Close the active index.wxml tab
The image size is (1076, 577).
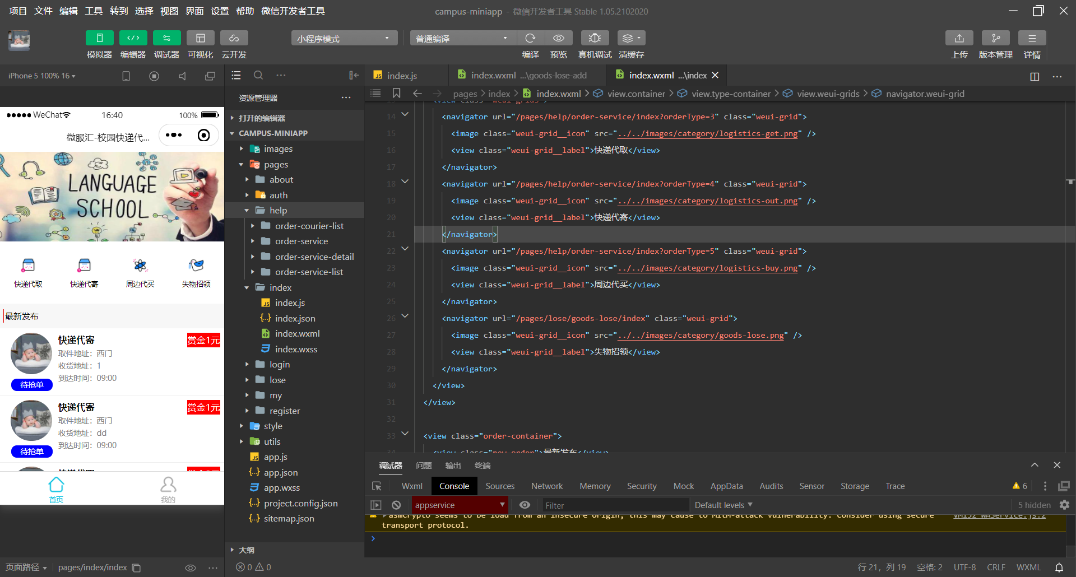click(715, 75)
